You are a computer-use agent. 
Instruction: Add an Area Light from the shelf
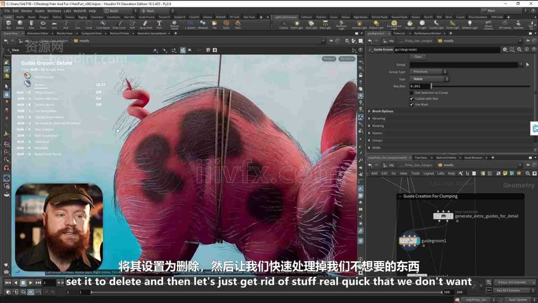coord(325,25)
